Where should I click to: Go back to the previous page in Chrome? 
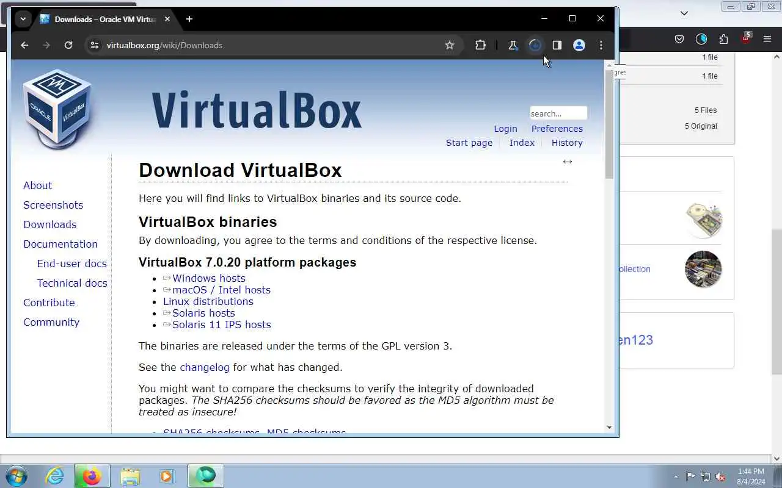coord(24,45)
